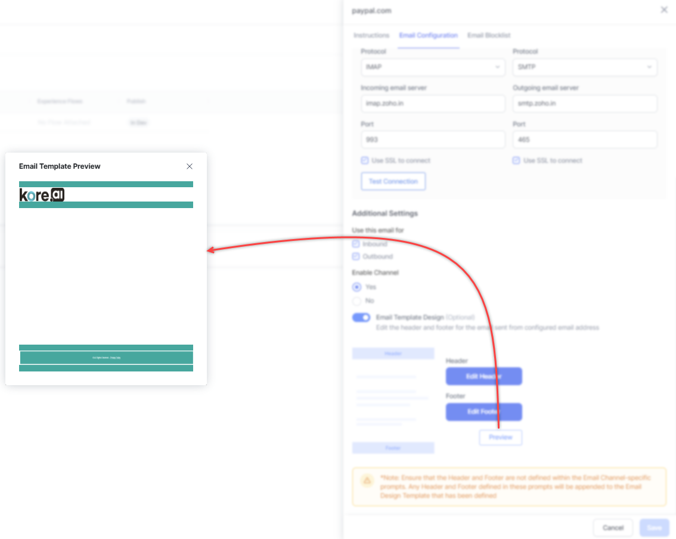This screenshot has height=539, width=676.
Task: Click the Edit Footer button
Action: [483, 412]
